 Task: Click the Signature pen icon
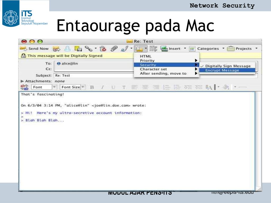pos(125,49)
